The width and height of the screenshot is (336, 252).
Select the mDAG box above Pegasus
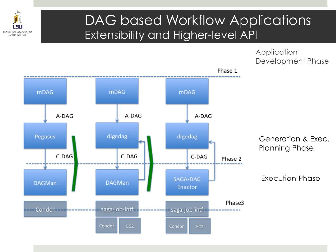click(x=45, y=91)
